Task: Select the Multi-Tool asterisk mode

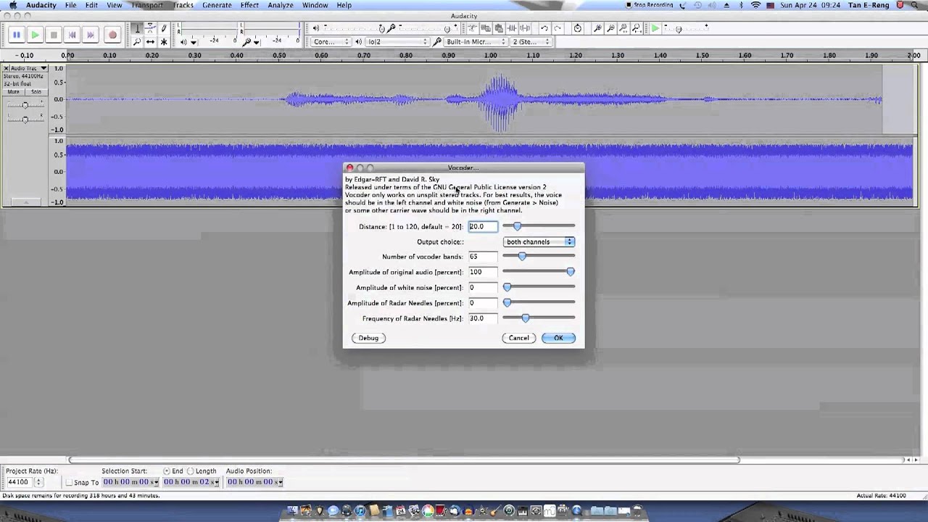Action: [x=164, y=42]
